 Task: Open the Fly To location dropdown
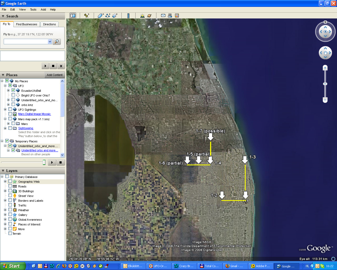(50, 42)
